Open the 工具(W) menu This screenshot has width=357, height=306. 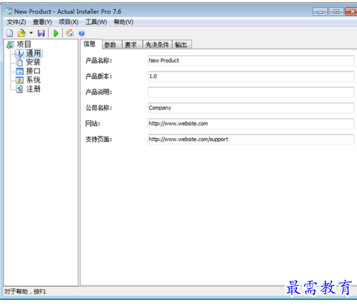coord(96,22)
